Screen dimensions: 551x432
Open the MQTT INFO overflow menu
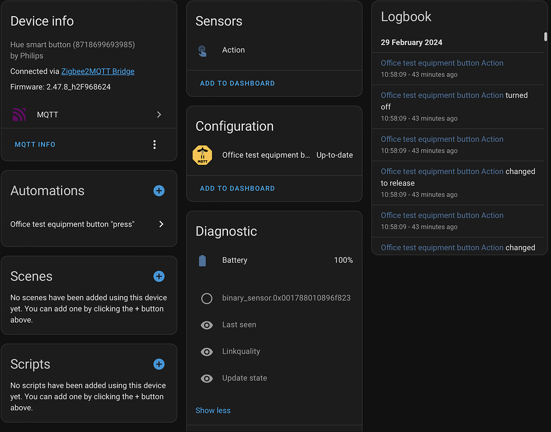tap(154, 144)
